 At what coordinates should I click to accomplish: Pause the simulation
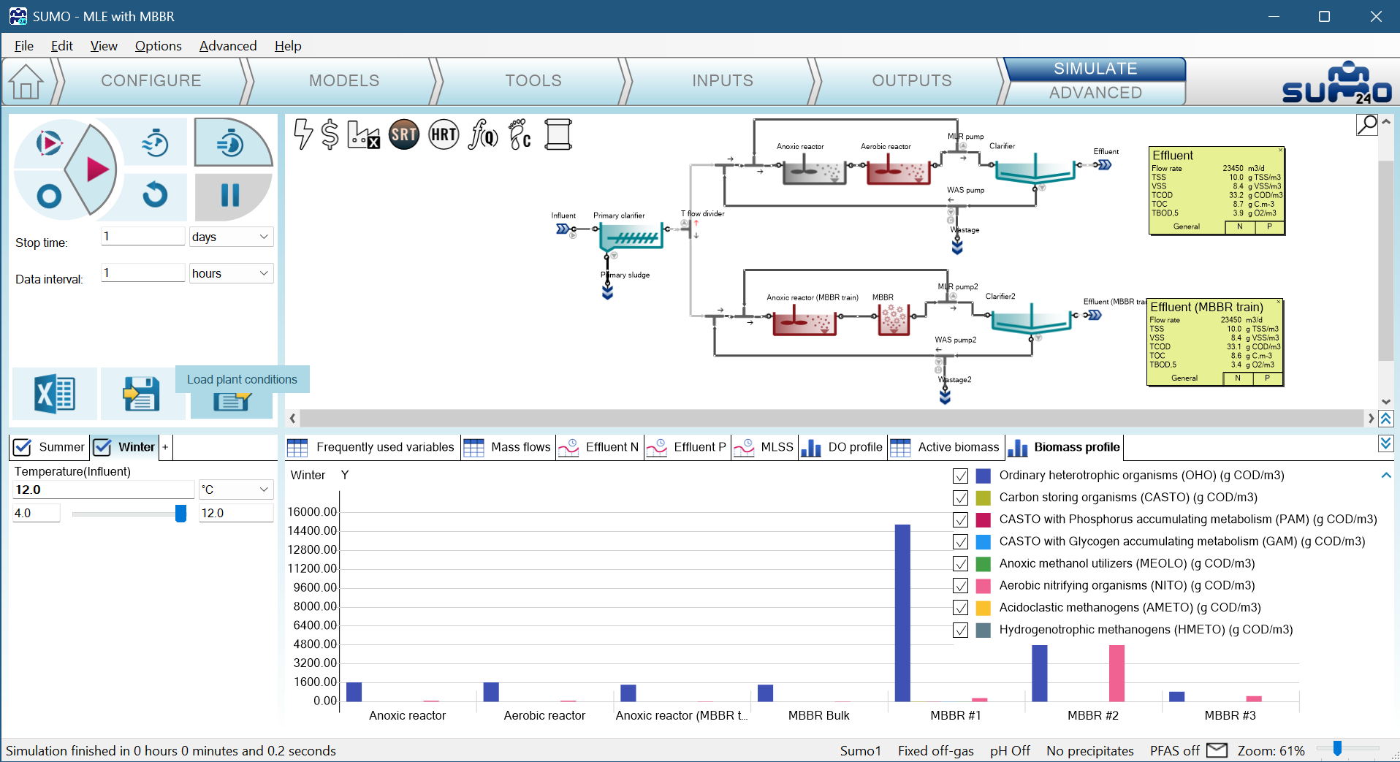pos(230,195)
